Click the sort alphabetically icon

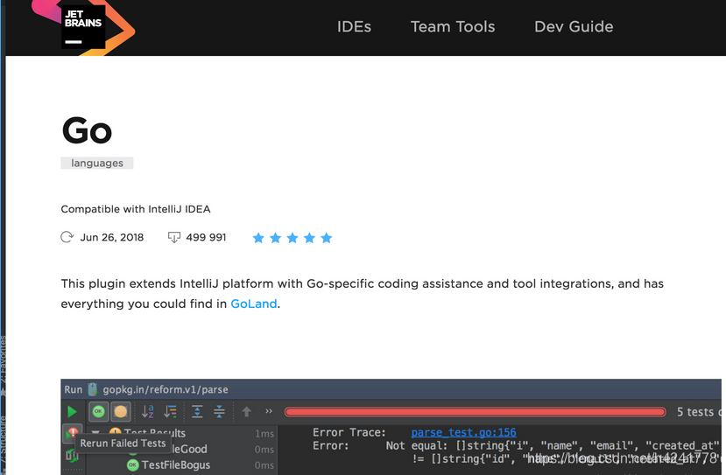[147, 411]
